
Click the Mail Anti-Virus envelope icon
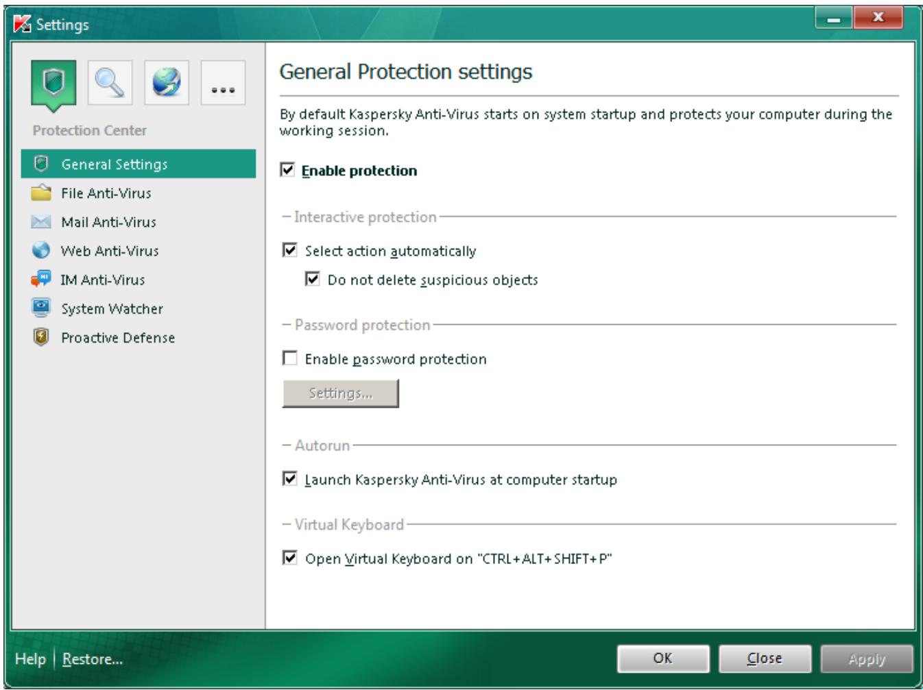[x=41, y=221]
